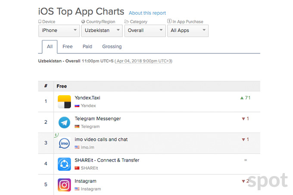The height and width of the screenshot is (195, 293).
Task: Click the Russian flag icon next to Yandex
Action: (x=77, y=106)
